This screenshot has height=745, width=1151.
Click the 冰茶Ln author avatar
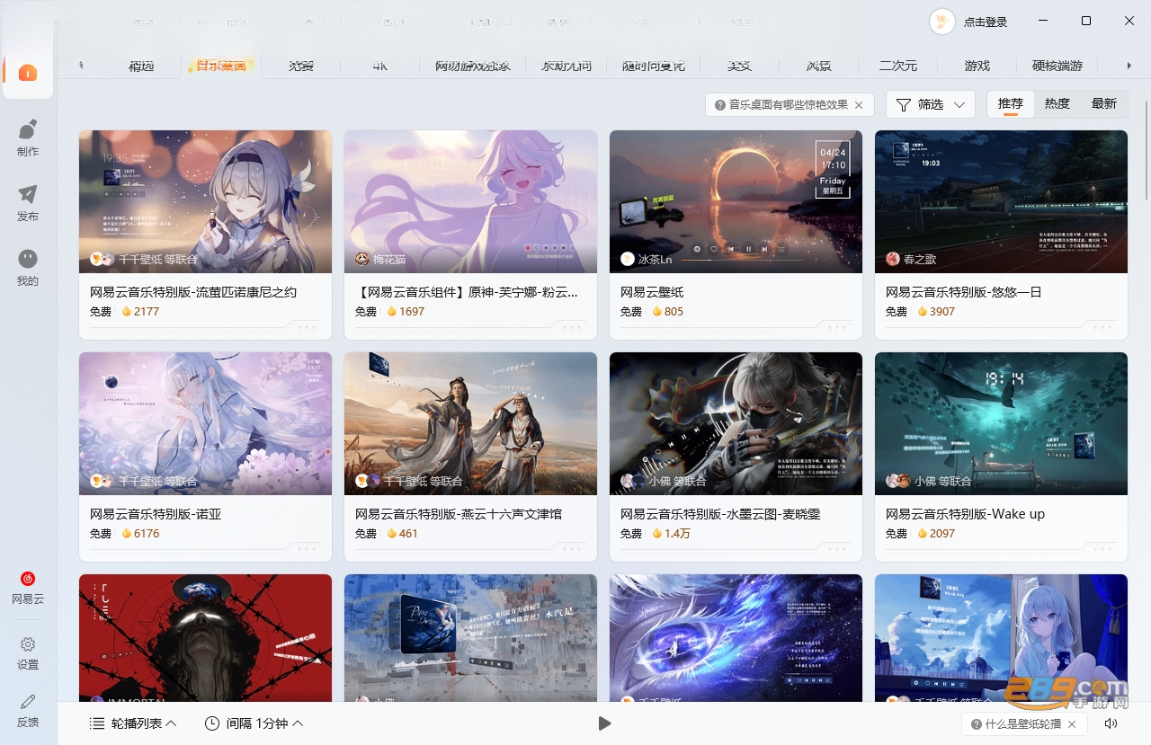click(628, 259)
